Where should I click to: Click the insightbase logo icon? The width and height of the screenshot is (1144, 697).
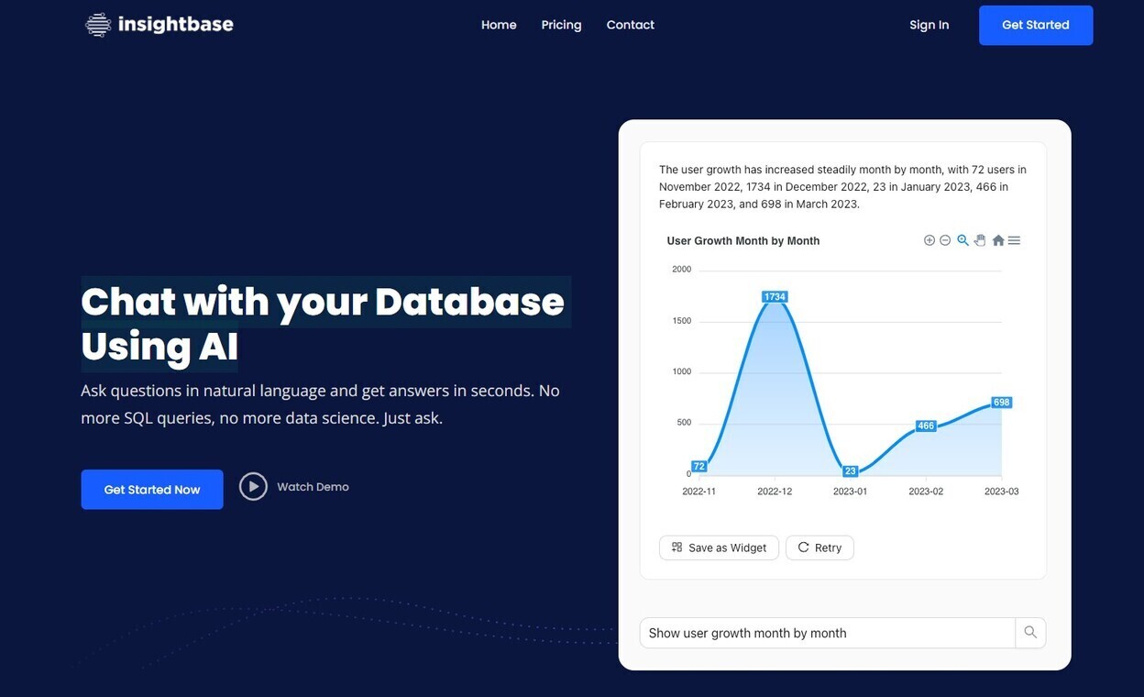pos(98,24)
